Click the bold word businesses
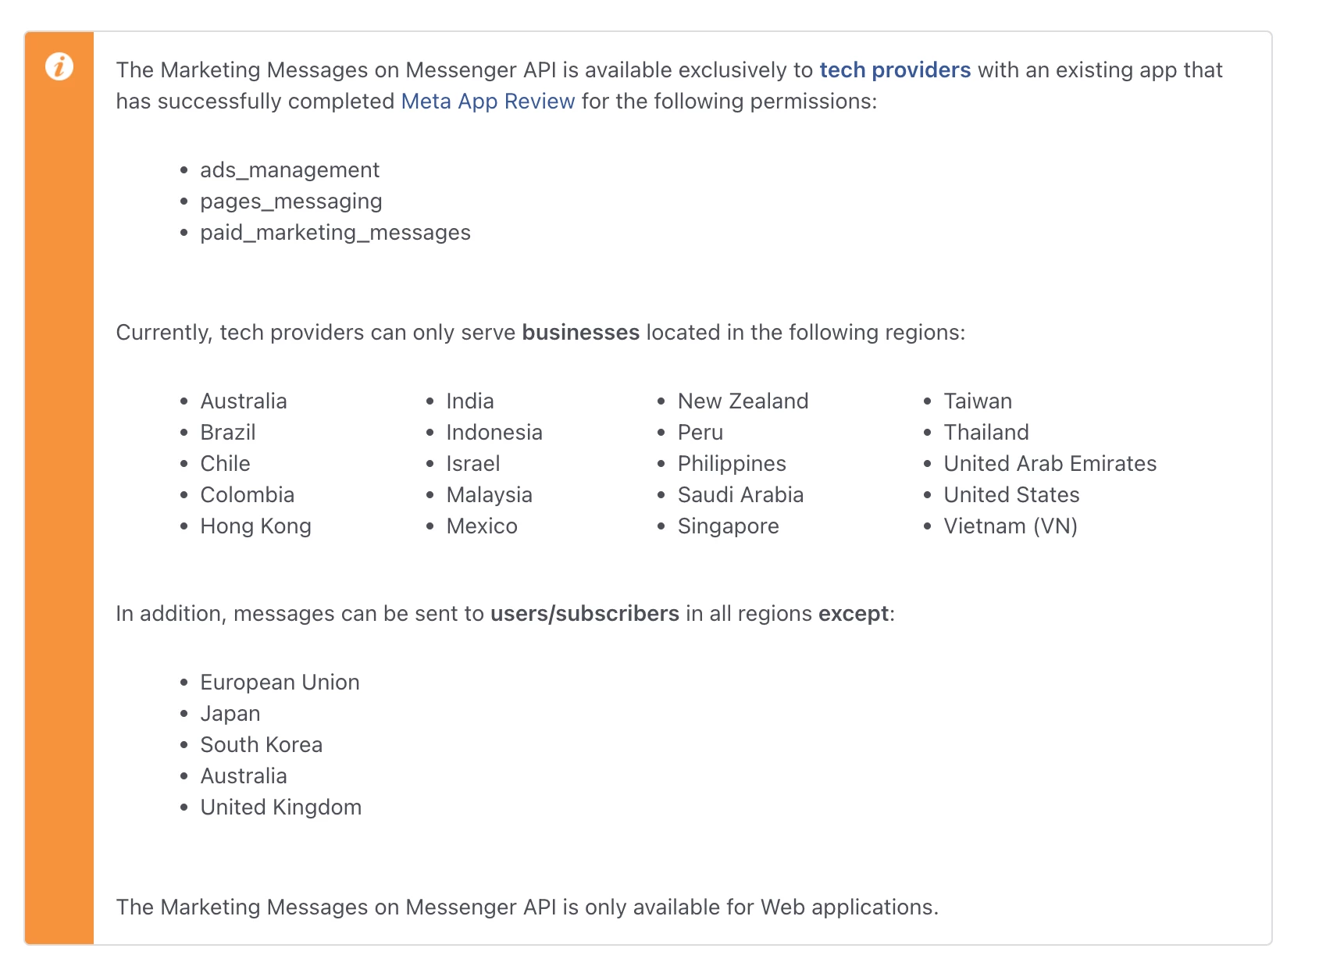 [x=580, y=333]
